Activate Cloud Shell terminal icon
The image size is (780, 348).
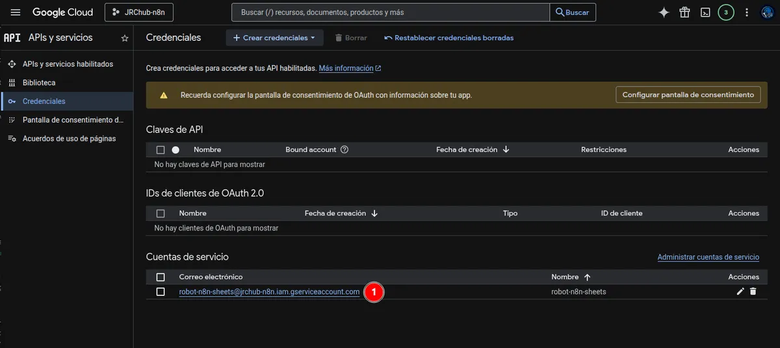pyautogui.click(x=705, y=12)
